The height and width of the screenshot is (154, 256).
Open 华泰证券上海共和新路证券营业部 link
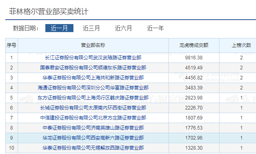(93, 78)
